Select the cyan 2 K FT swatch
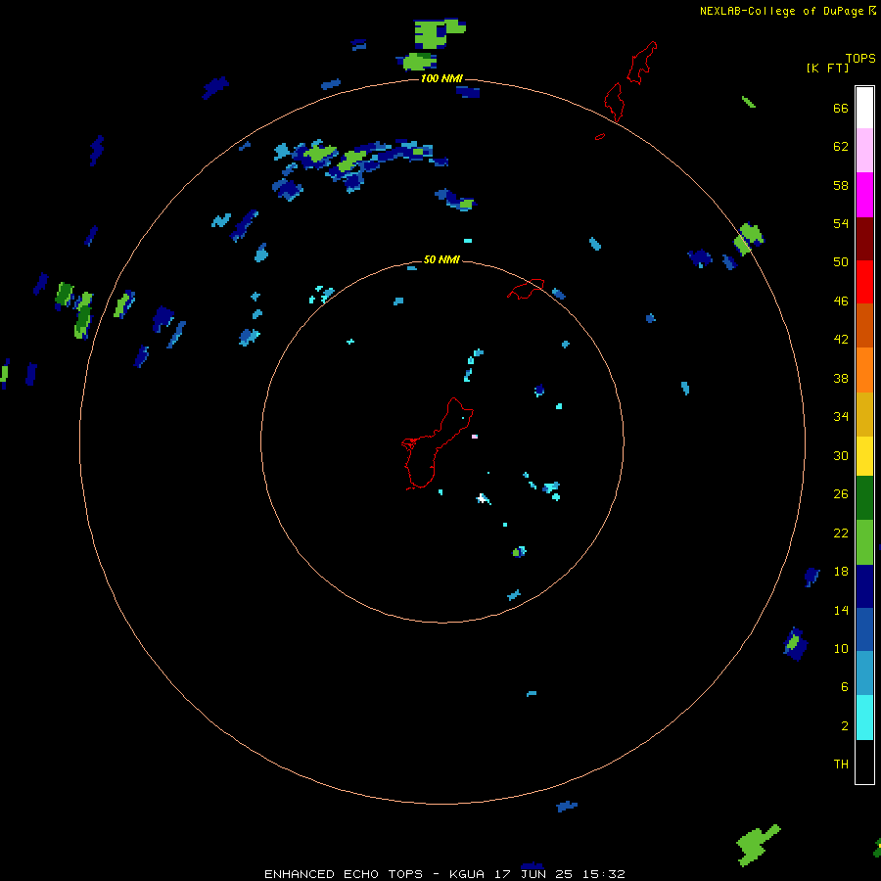 (864, 718)
